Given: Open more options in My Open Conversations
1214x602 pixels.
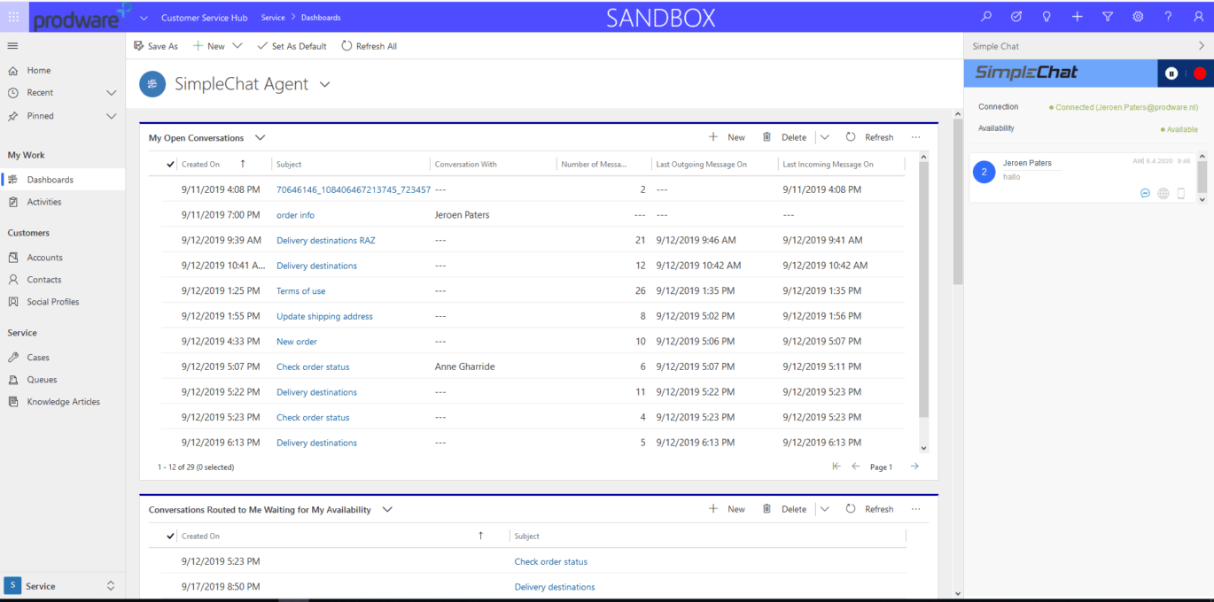Looking at the screenshot, I should point(915,137).
